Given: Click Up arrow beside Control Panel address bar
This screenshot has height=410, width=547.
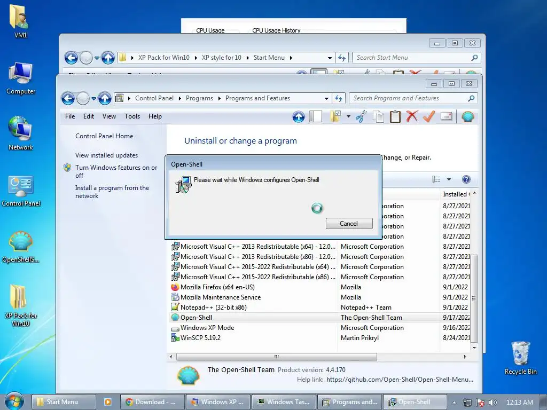Looking at the screenshot, I should click(105, 99).
